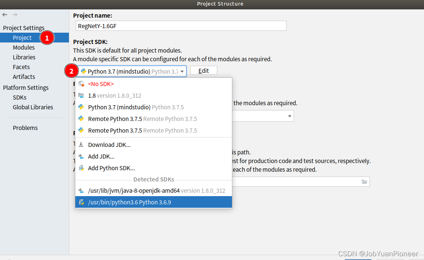Screen dimensions: 424x260
Task: Click the Java icon beside the 1.8 version entry
Action: click(81, 95)
